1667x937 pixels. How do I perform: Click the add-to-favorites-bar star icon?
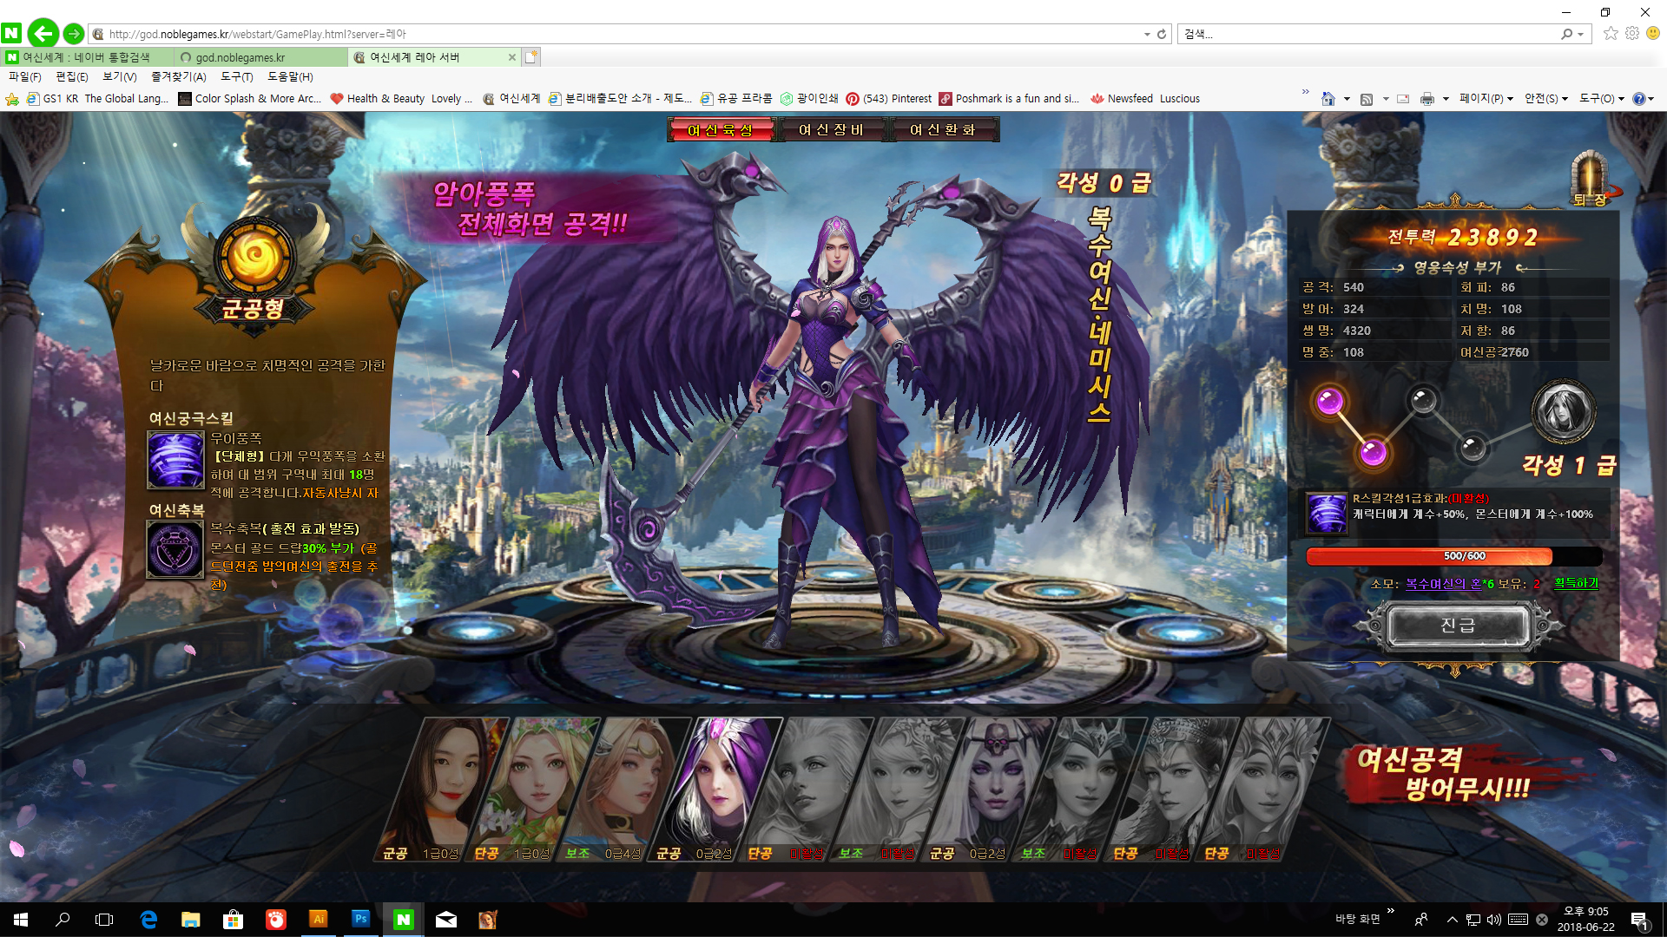click(12, 99)
